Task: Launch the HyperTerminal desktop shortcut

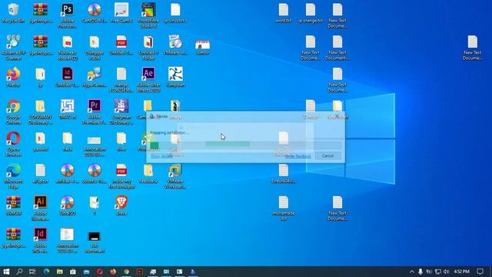Action: click(94, 77)
